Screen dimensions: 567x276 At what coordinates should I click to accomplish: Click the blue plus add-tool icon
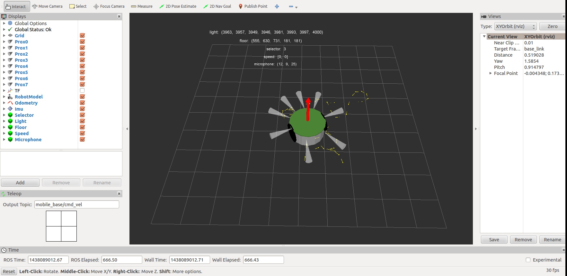[277, 6]
